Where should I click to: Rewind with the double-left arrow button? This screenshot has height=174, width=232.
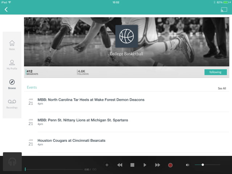pos(120,165)
